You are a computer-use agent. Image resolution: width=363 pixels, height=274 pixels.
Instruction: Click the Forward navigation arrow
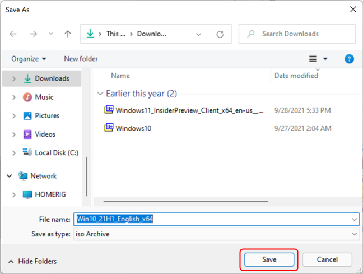click(x=34, y=34)
